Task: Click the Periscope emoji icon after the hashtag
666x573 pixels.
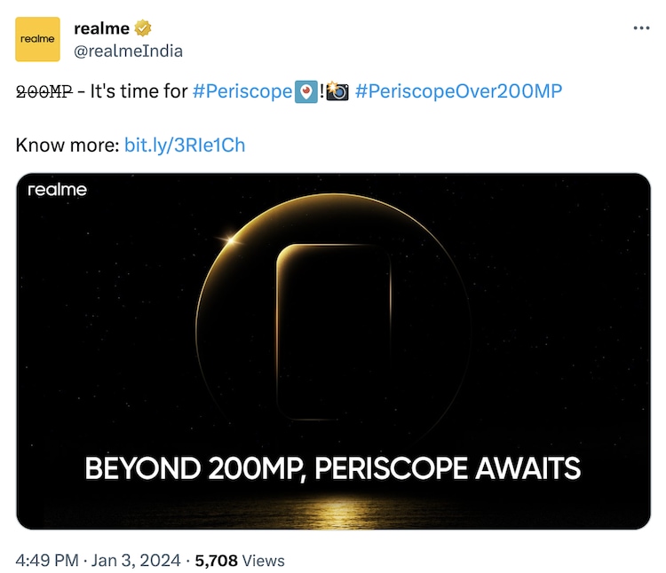Action: pos(305,92)
